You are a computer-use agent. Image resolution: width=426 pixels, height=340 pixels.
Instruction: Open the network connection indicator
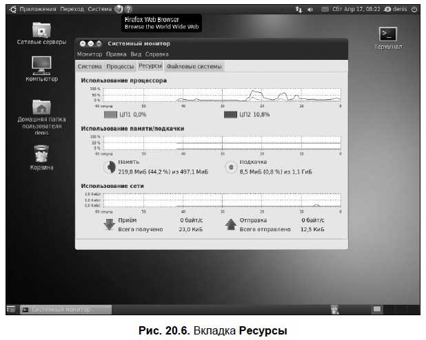click(x=298, y=10)
